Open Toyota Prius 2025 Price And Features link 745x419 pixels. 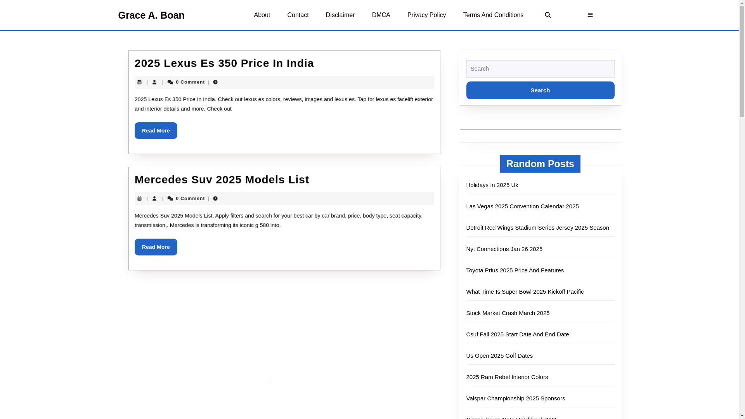(x=515, y=270)
